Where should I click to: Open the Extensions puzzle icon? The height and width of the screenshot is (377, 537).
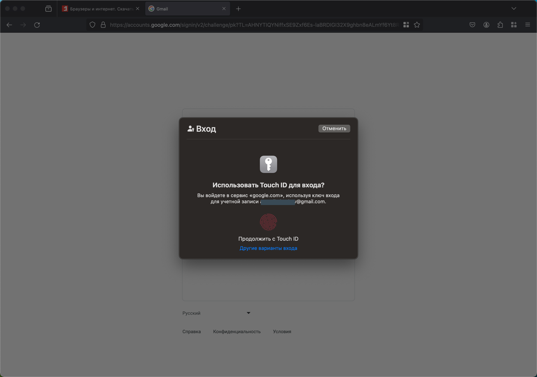[x=500, y=25]
